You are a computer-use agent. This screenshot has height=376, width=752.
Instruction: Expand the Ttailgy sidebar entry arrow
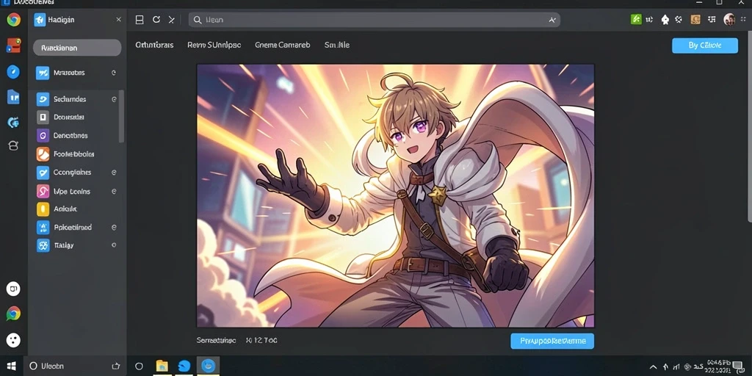pos(114,245)
